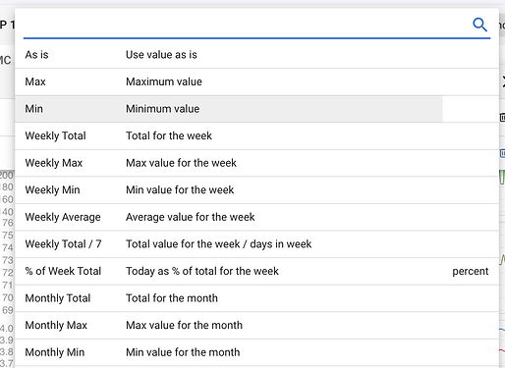
Task: Choose the 'Weekly Max' entry
Action: [x=256, y=163]
